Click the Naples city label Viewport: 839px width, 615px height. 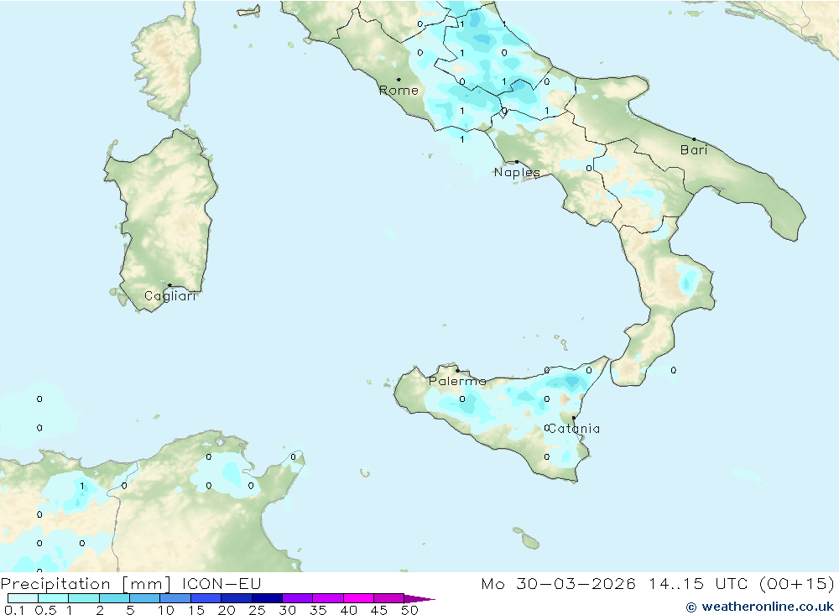517,172
